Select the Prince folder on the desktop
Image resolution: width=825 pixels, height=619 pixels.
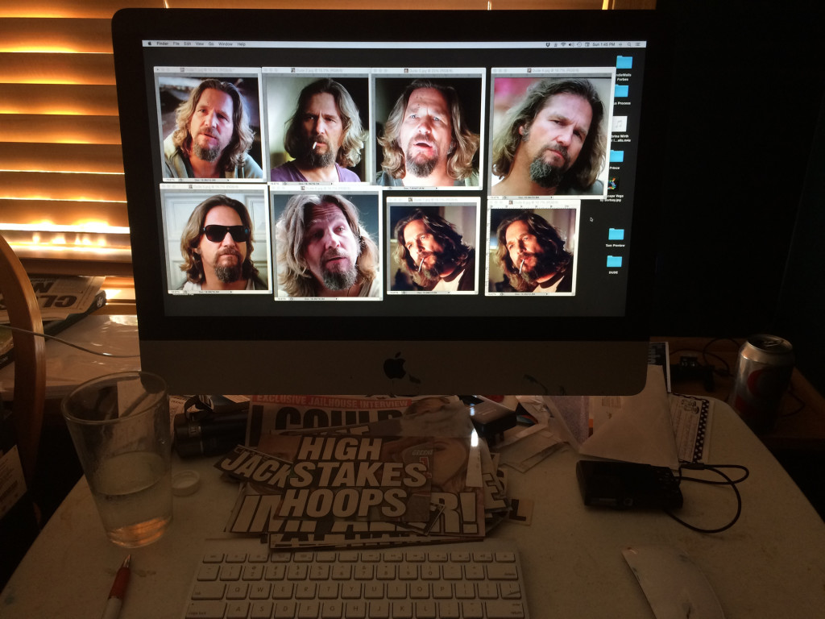coord(616,156)
